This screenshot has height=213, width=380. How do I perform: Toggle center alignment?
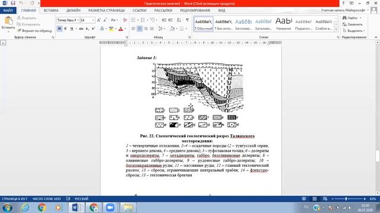tap(140, 29)
